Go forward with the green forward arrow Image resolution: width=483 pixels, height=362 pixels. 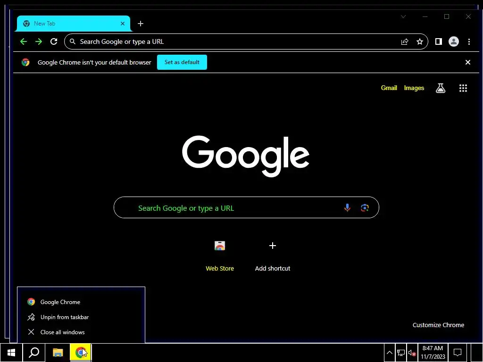point(39,41)
